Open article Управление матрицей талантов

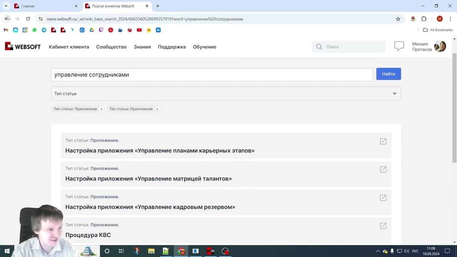click(149, 179)
